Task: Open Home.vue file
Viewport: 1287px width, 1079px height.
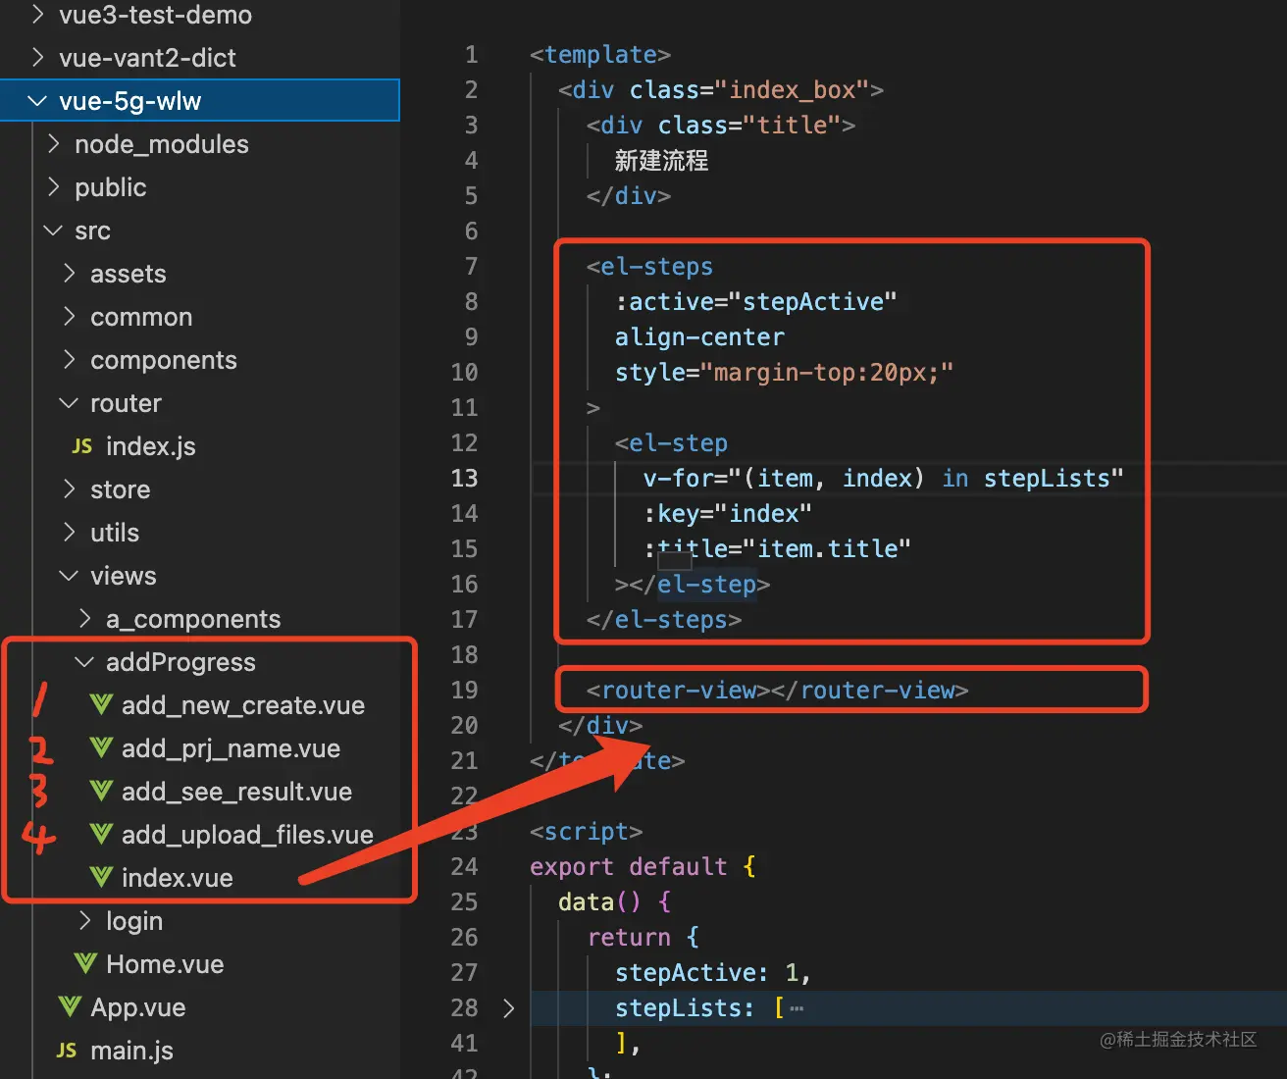Action: tap(165, 964)
